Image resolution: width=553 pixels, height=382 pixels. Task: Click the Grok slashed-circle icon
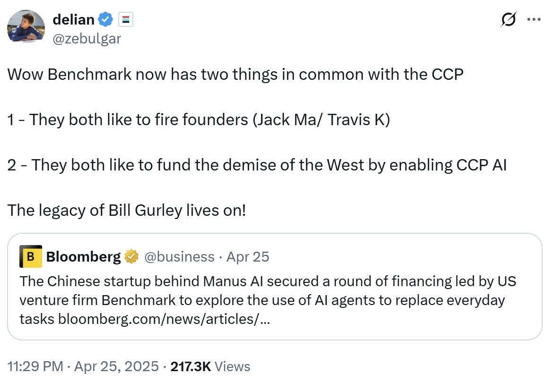[509, 20]
